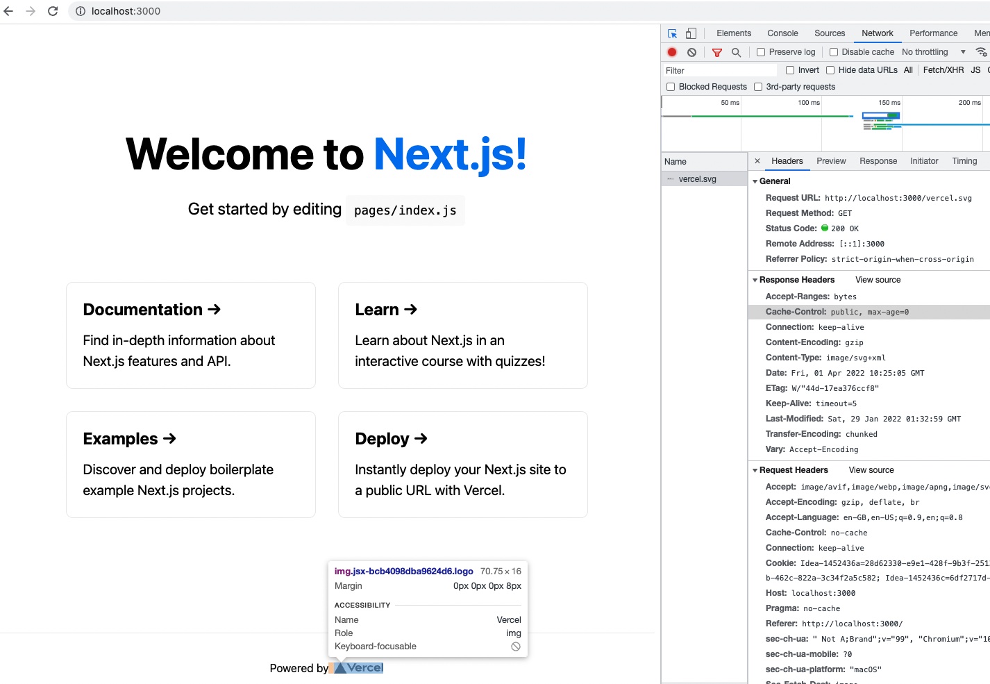The image size is (990, 684).
Task: Collapse the General section disclosure triangle
Action: coord(755,181)
